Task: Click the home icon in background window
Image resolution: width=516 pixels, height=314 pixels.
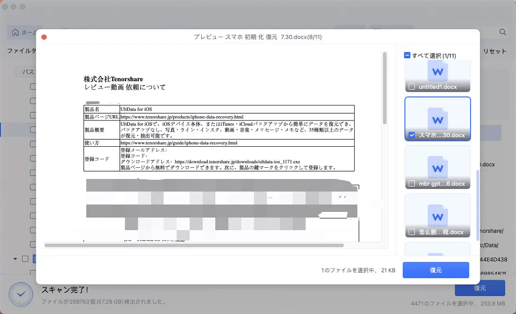Action: [15, 32]
